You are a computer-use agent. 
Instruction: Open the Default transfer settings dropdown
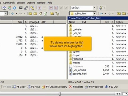click(x=94, y=8)
